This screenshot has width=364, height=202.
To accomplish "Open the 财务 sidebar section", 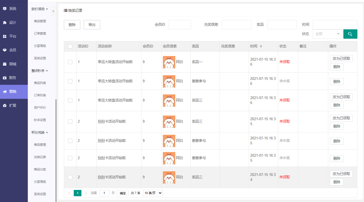I will click(x=14, y=78).
